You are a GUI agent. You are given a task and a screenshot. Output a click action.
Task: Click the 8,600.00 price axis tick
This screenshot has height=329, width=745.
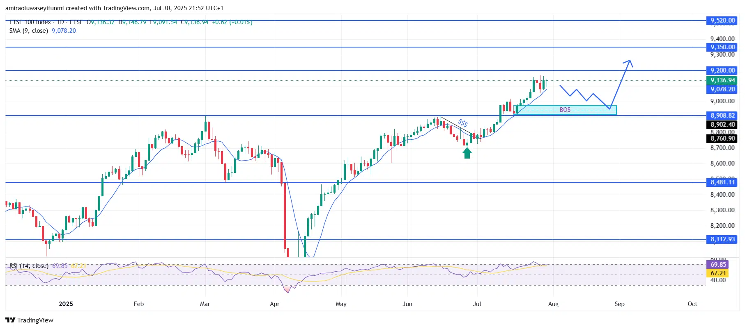click(x=722, y=163)
